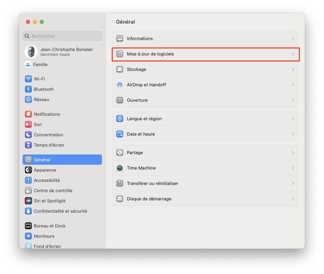Click Jean-Christophe Bonalair avatar picture
The image size is (324, 274).
(x=31, y=51)
